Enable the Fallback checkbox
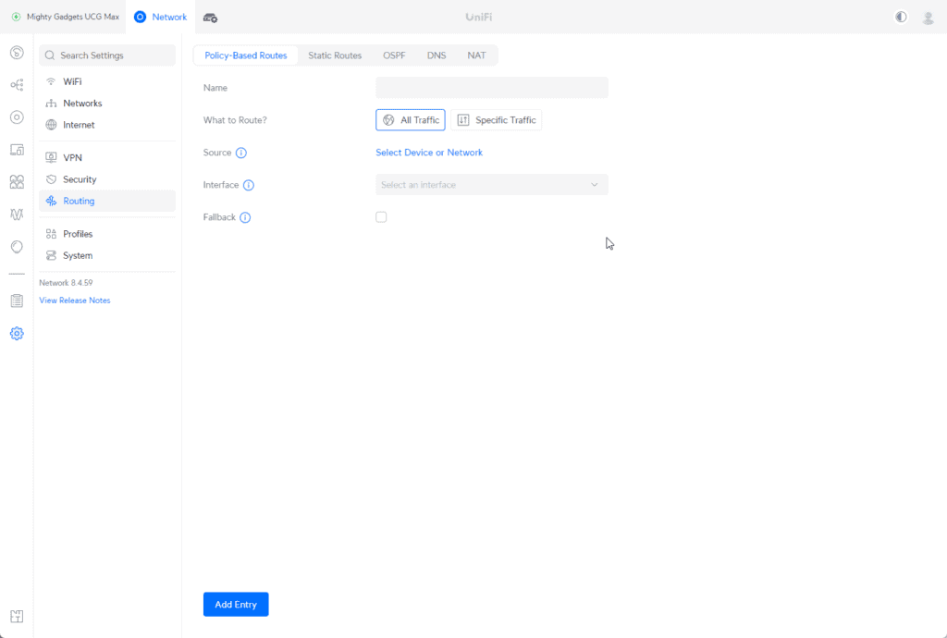The image size is (947, 638). 381,217
